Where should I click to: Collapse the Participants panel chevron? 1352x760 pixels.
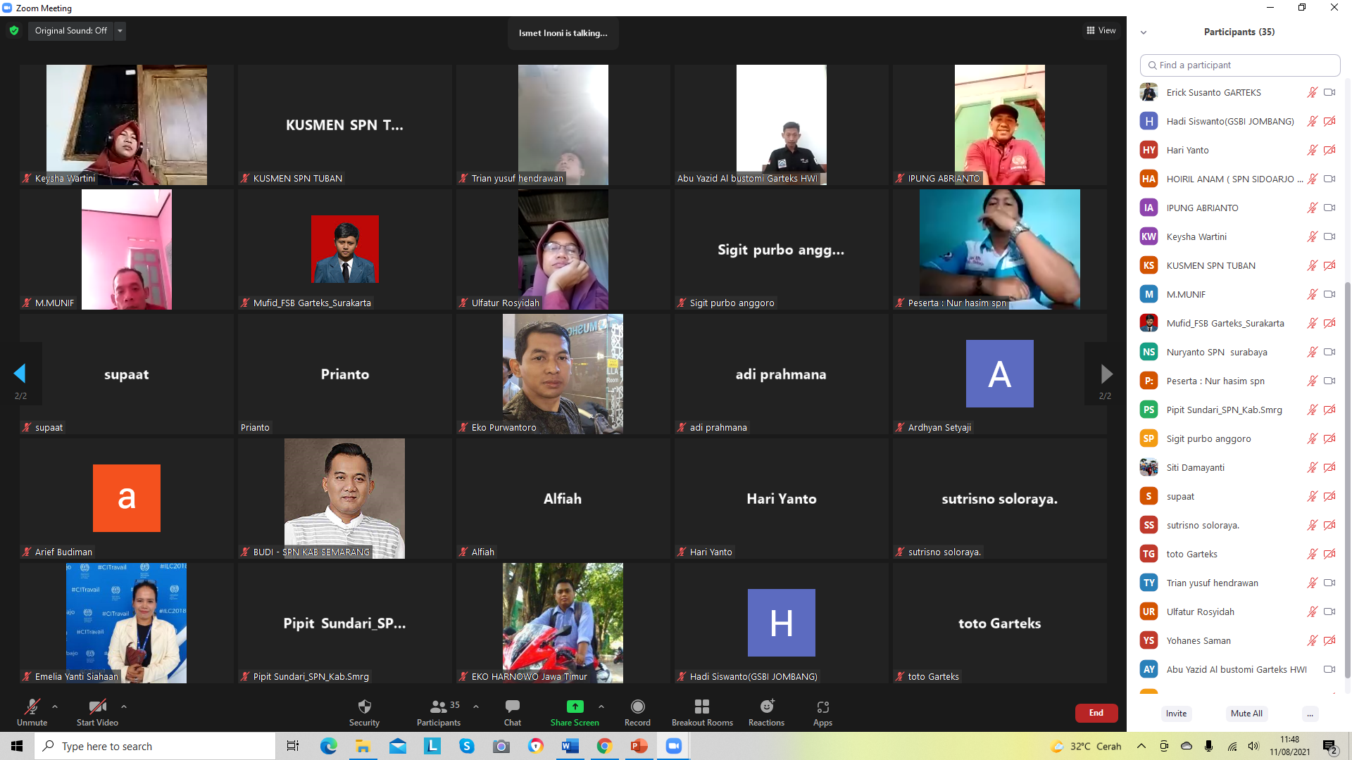coord(1144,32)
